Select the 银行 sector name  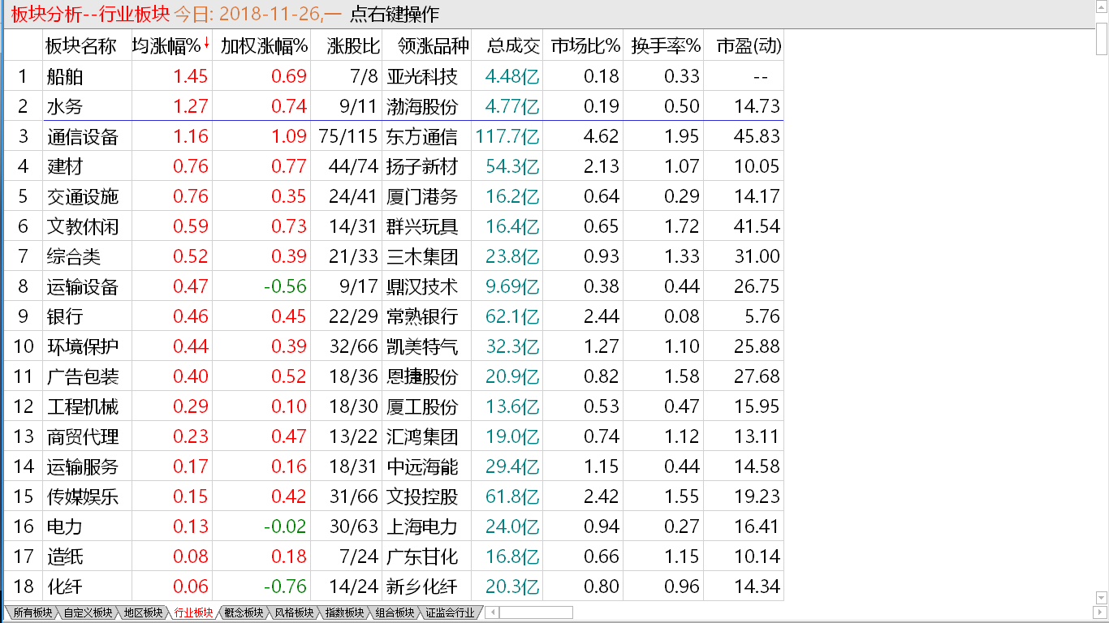coord(65,316)
